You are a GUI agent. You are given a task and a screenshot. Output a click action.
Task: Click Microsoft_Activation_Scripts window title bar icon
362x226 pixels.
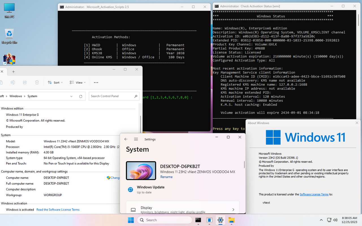point(62,7)
